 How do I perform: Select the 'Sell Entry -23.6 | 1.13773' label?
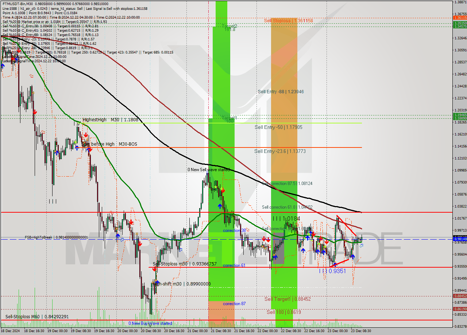coord(280,151)
